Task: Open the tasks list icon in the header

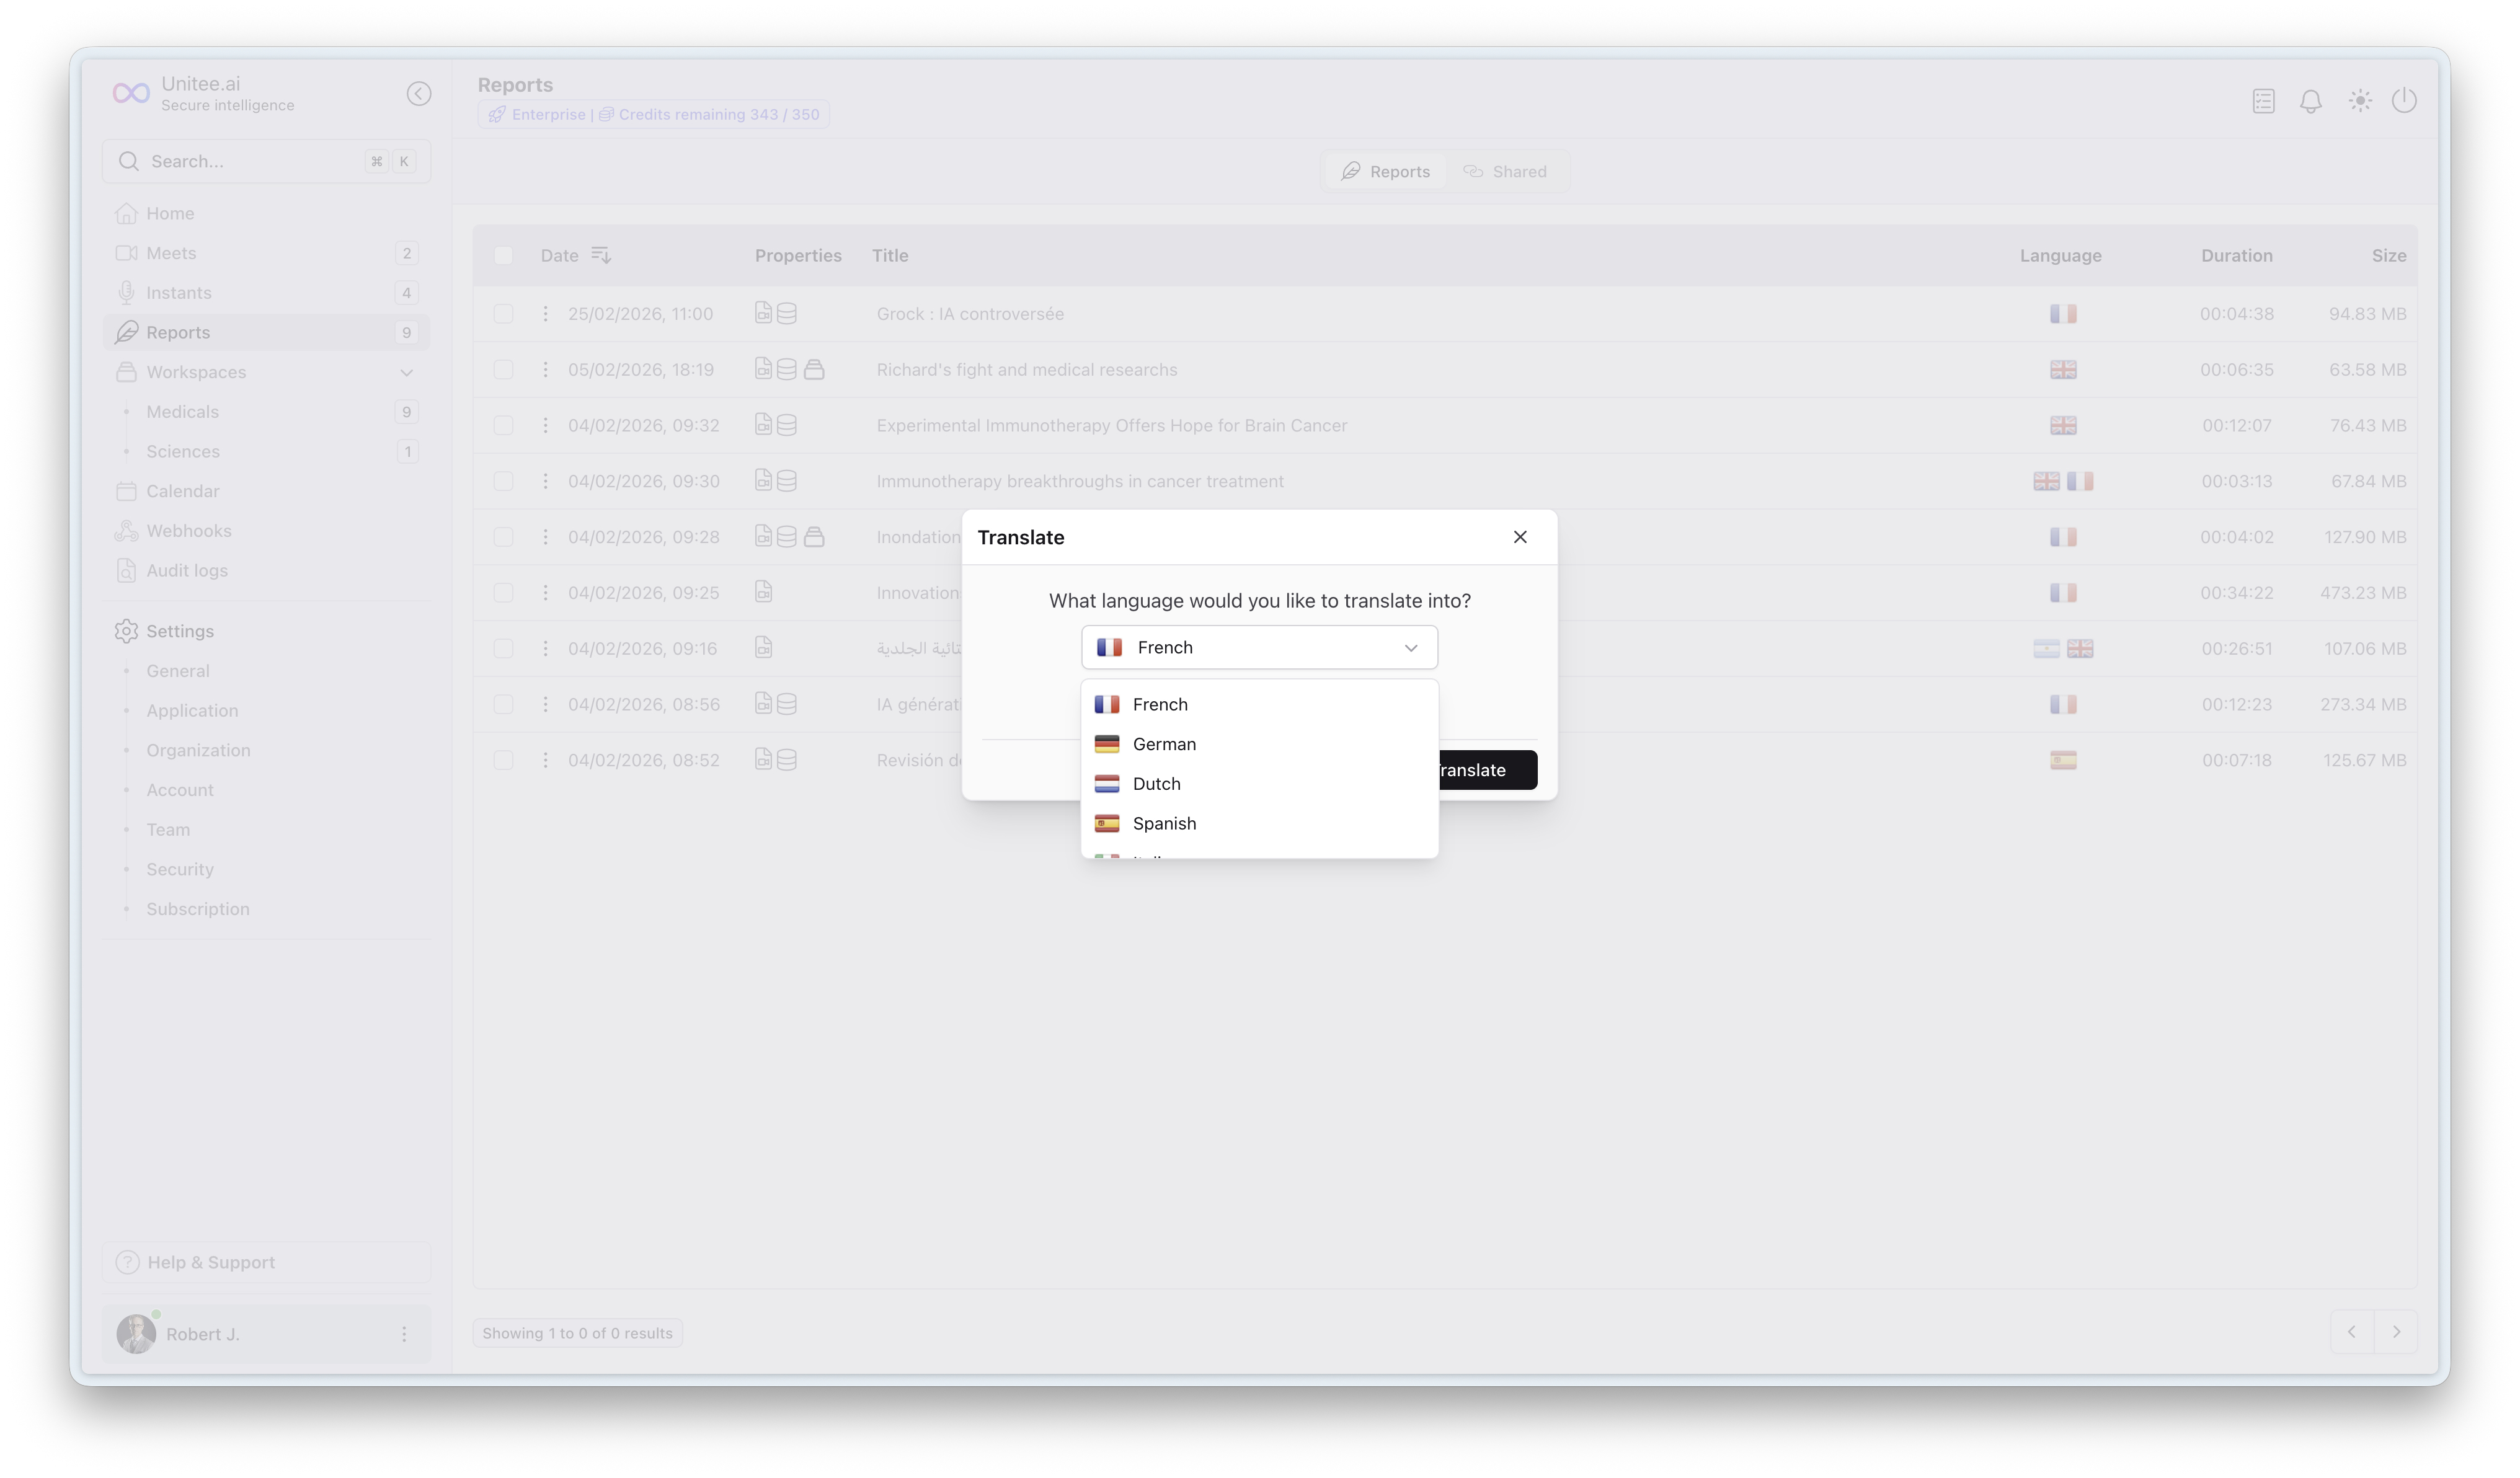Action: click(x=2264, y=101)
